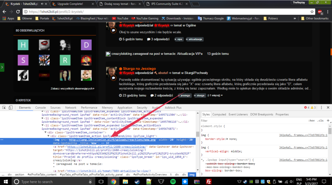Toggle the .cls class editor button

320,121
